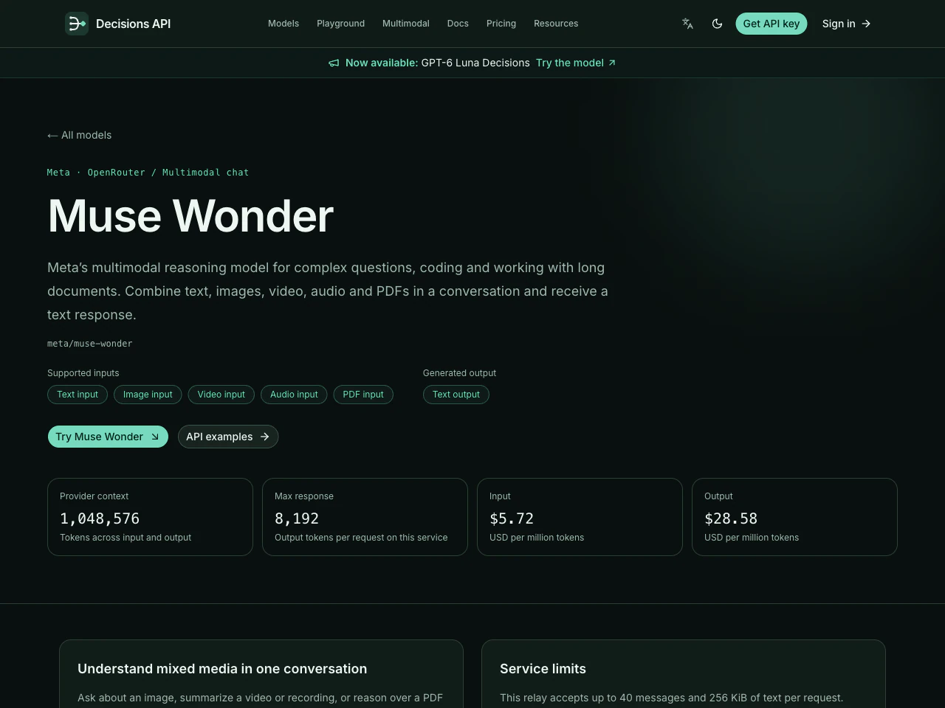
Task: Click the megaphone announcement icon
Action: [334, 63]
